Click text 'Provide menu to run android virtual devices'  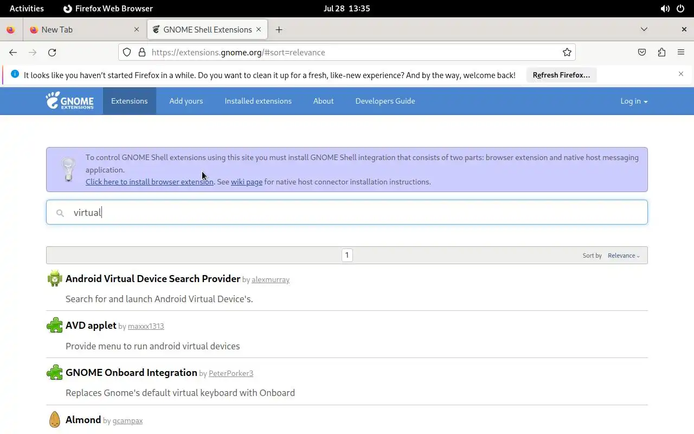(153, 346)
